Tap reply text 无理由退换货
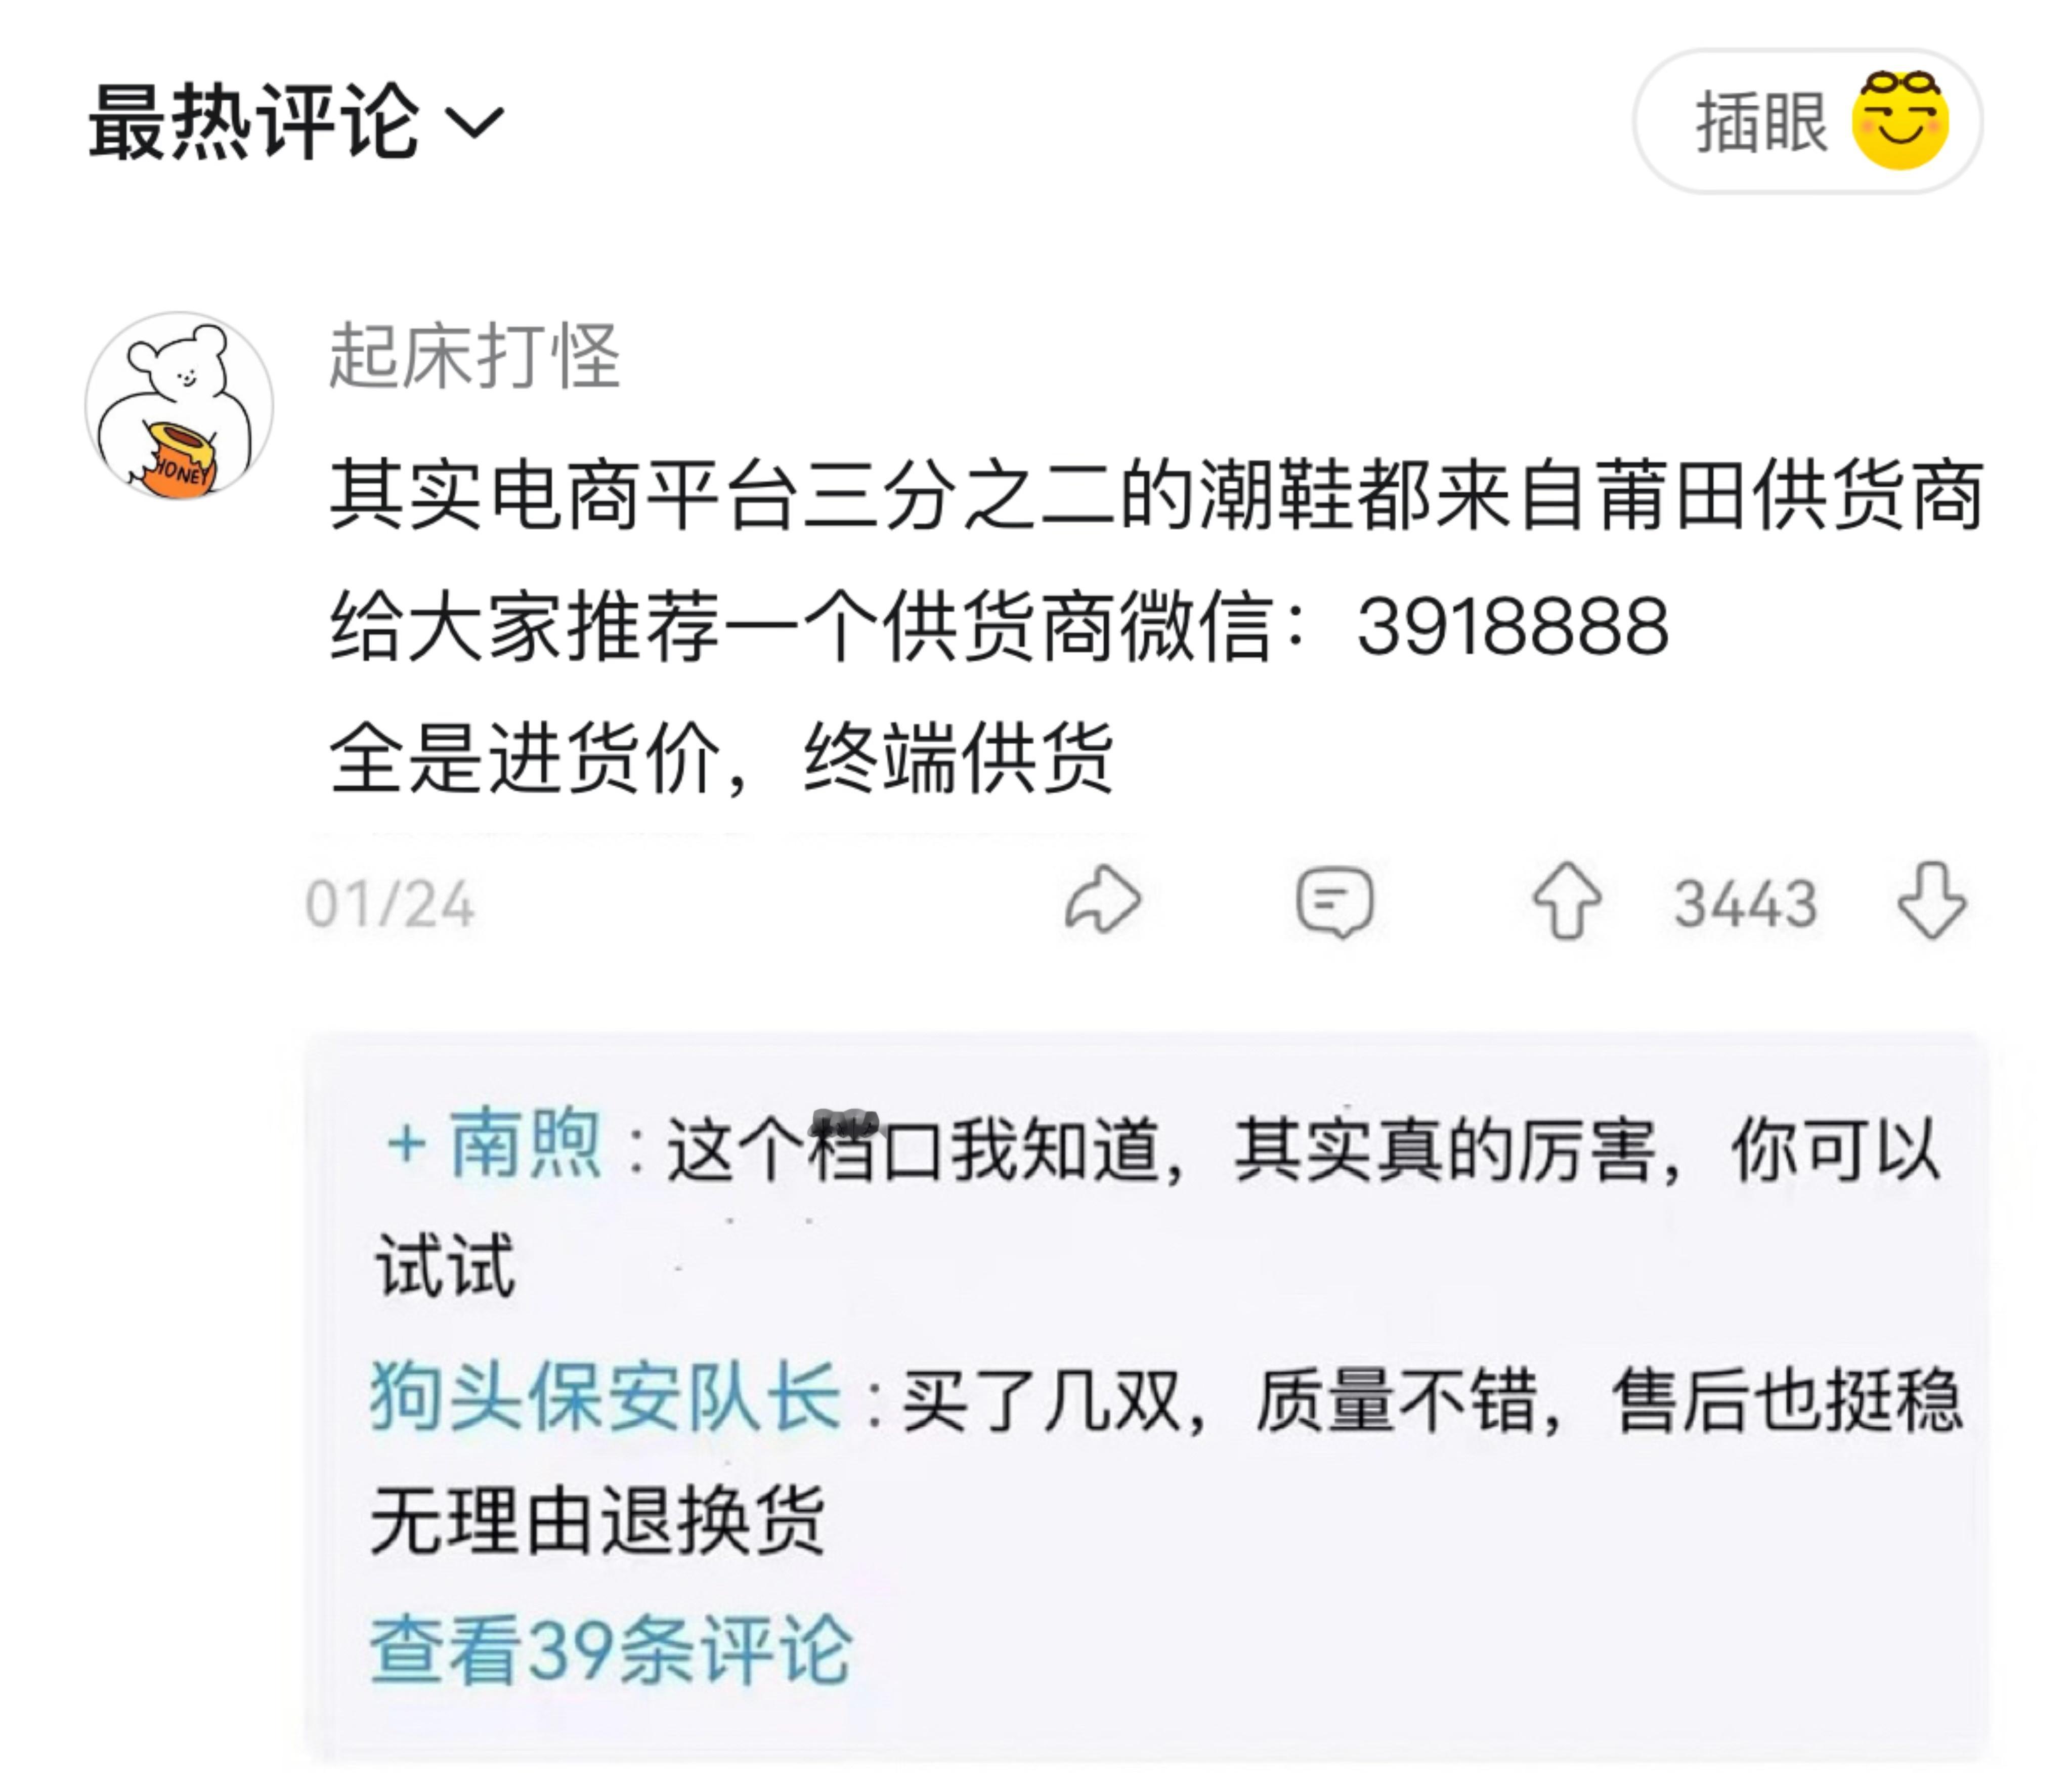Viewport: 2072px width, 1789px height. (x=597, y=1522)
